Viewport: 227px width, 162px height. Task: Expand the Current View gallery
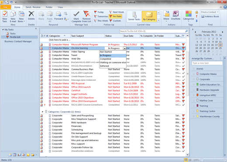(158, 20)
